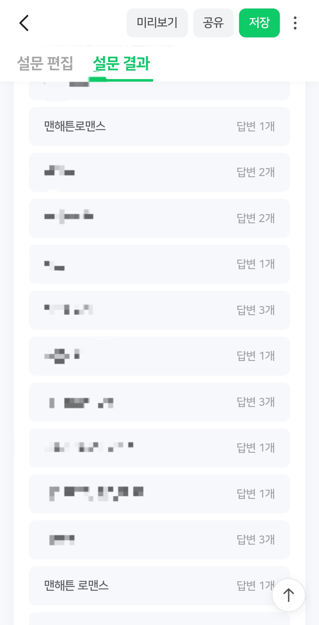Viewport: 319px width, 625px height.
Task: Select the middle 답변 3개 answer row
Action: coord(159,402)
